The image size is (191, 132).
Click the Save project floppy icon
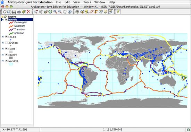[x=14, y=12]
